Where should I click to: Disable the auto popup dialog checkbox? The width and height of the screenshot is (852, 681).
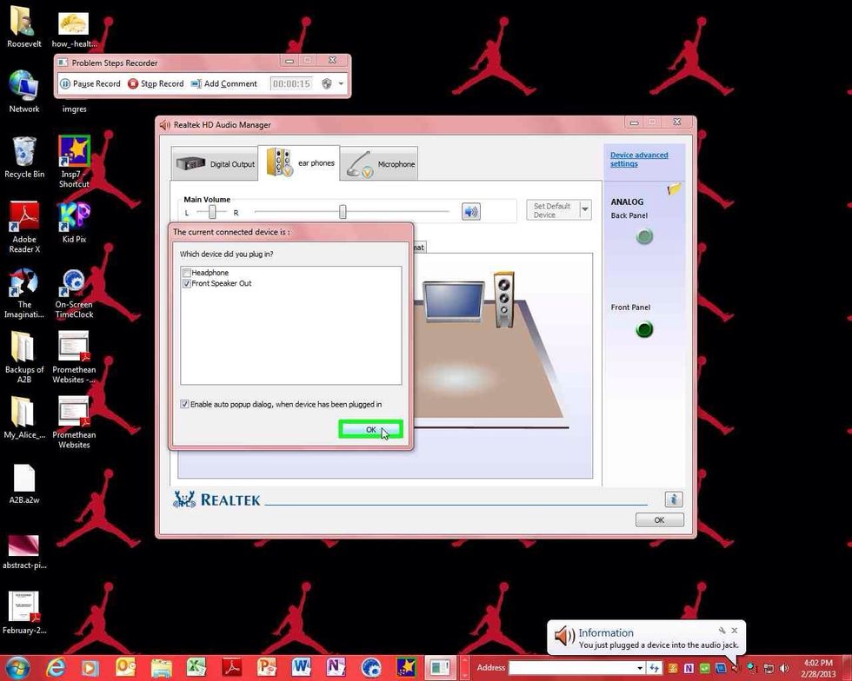(x=184, y=404)
